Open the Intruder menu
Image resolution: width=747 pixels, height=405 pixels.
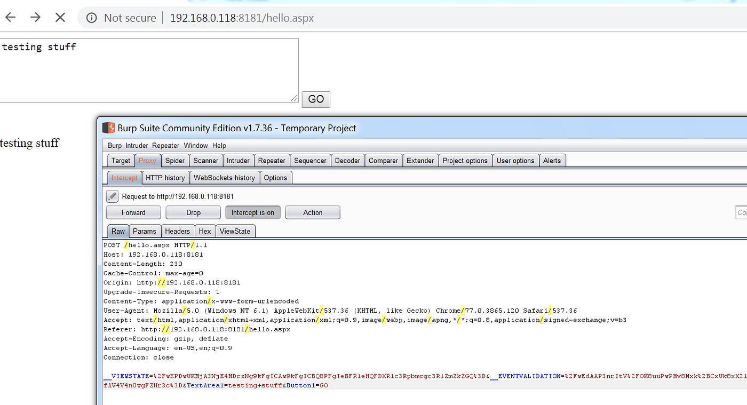point(137,146)
